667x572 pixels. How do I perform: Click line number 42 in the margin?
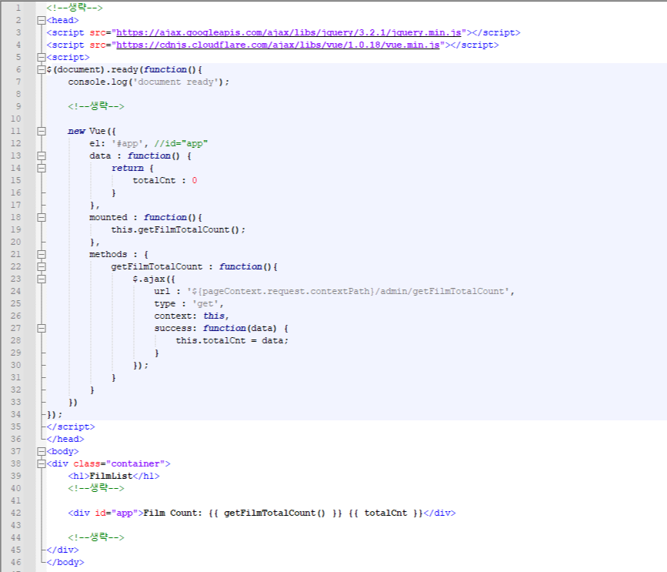tap(15, 513)
